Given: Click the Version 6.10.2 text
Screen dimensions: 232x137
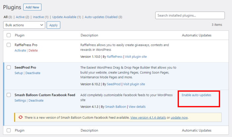Looking at the screenshot, I should tap(90, 84).
